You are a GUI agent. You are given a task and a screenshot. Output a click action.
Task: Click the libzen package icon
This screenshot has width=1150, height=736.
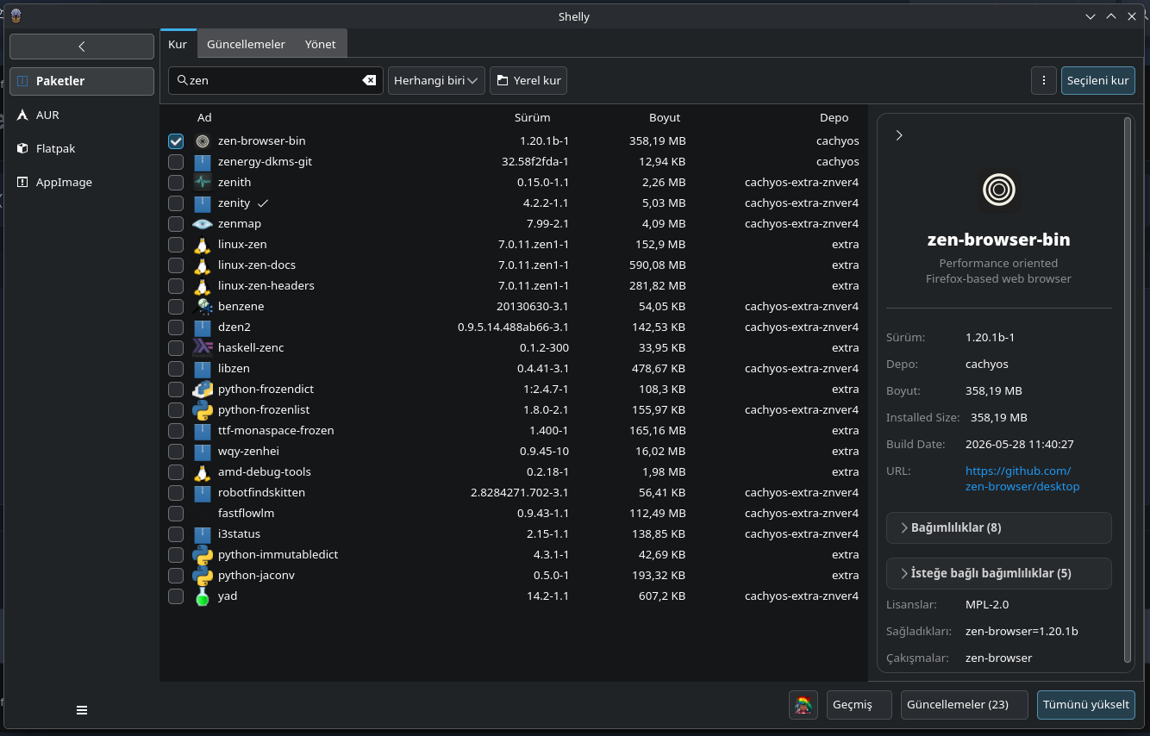point(203,368)
